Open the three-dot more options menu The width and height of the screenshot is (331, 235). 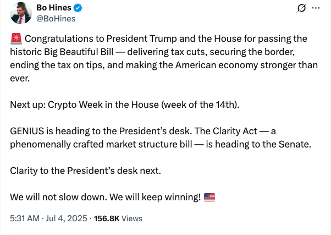(x=316, y=9)
